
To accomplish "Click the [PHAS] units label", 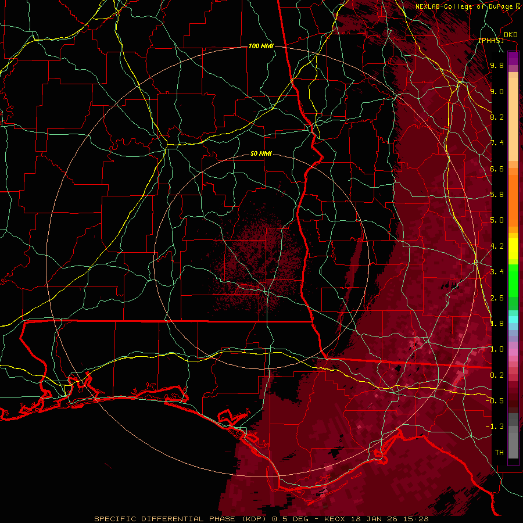I will (x=491, y=40).
